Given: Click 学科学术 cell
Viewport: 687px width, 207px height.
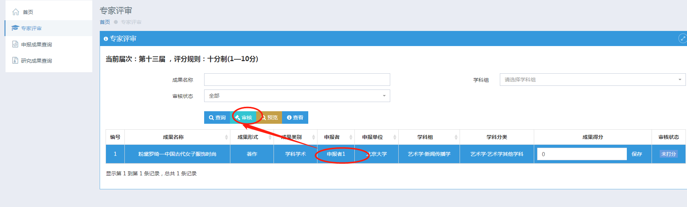Looking at the screenshot, I should (x=295, y=154).
